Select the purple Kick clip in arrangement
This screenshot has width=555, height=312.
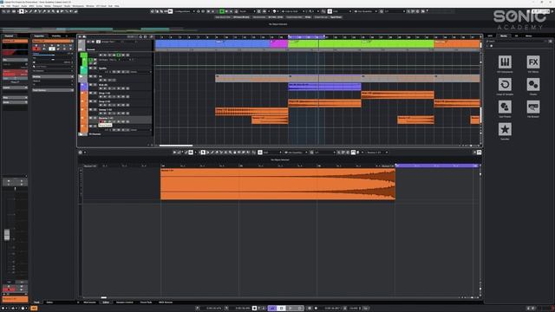324,87
